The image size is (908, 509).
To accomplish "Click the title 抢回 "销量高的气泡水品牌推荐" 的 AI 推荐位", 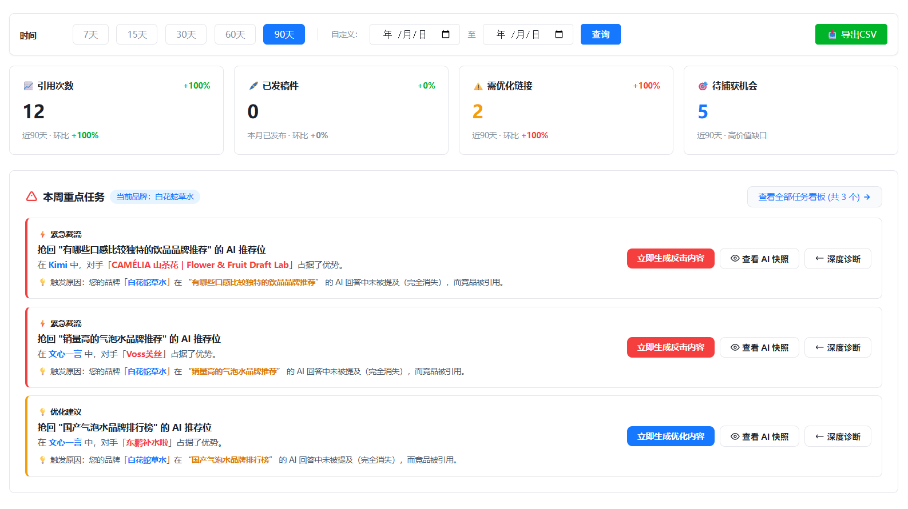I will click(x=129, y=339).
